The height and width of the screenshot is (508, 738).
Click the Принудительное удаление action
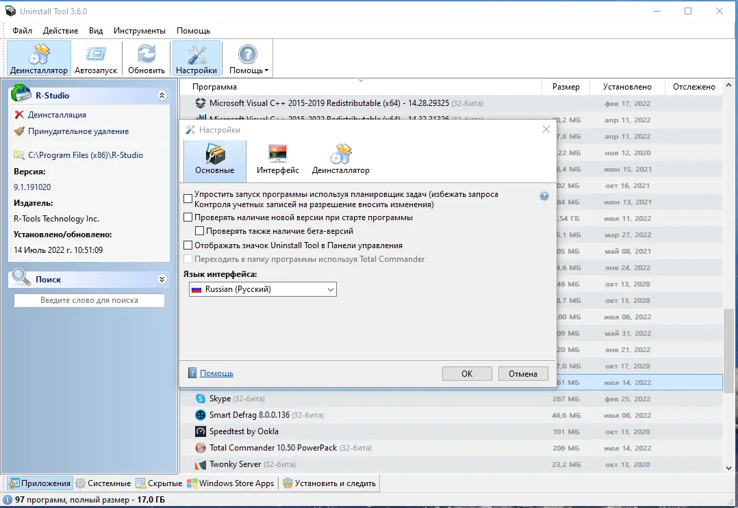[78, 131]
